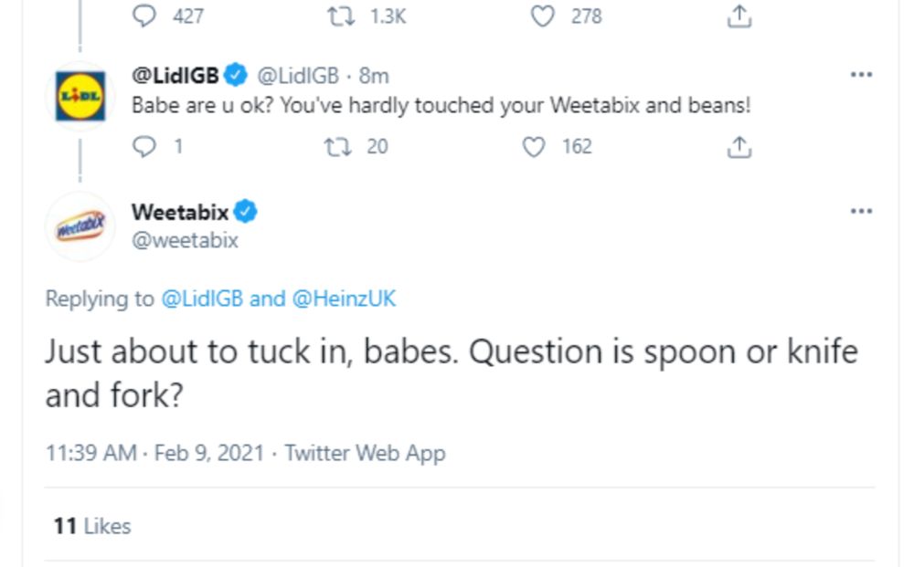914x567 pixels.
Task: Open the 11:39 AM · Feb 9, 2021 timestamp
Action: click(154, 453)
